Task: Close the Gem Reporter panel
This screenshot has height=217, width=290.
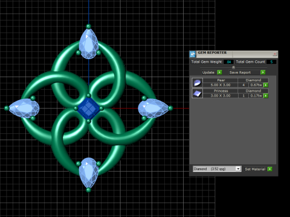Action: [x=275, y=54]
